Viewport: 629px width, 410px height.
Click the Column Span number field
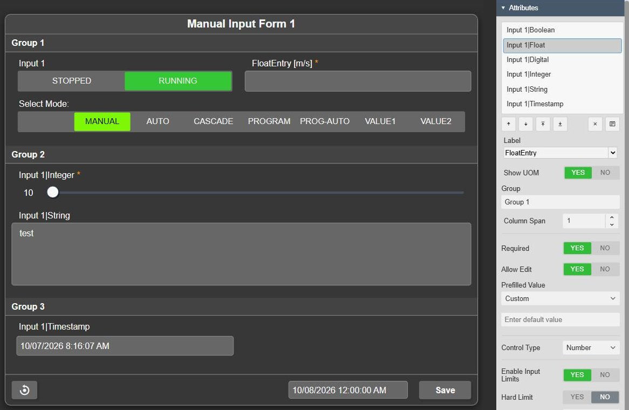click(584, 221)
